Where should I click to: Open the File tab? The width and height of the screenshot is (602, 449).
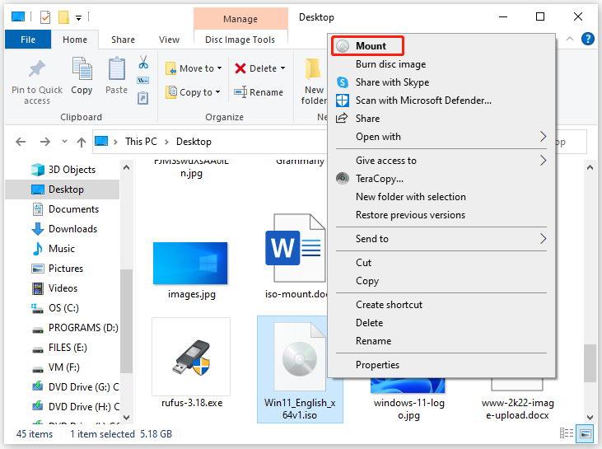pos(28,40)
